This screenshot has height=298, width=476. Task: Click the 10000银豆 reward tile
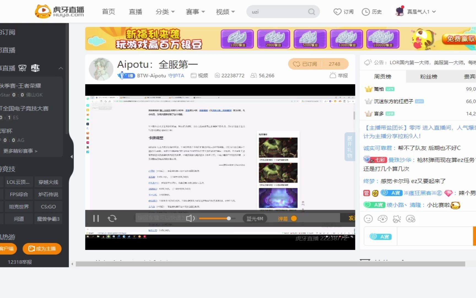[x=347, y=39]
